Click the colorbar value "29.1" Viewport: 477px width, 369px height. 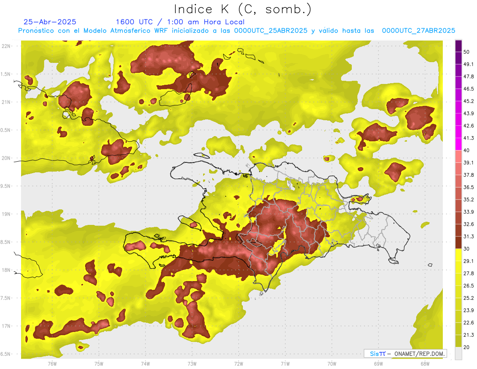click(469, 261)
